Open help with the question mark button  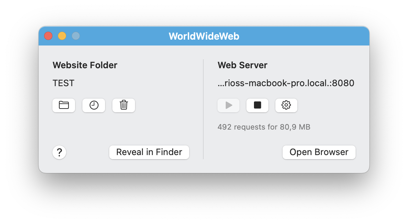(x=59, y=152)
